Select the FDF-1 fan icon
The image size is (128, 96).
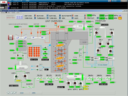pyautogui.click(x=98, y=51)
